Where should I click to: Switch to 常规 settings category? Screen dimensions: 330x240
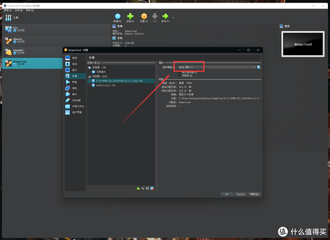pos(75,58)
